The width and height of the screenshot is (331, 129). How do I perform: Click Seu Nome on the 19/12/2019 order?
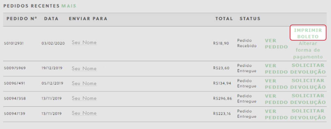(x=84, y=68)
